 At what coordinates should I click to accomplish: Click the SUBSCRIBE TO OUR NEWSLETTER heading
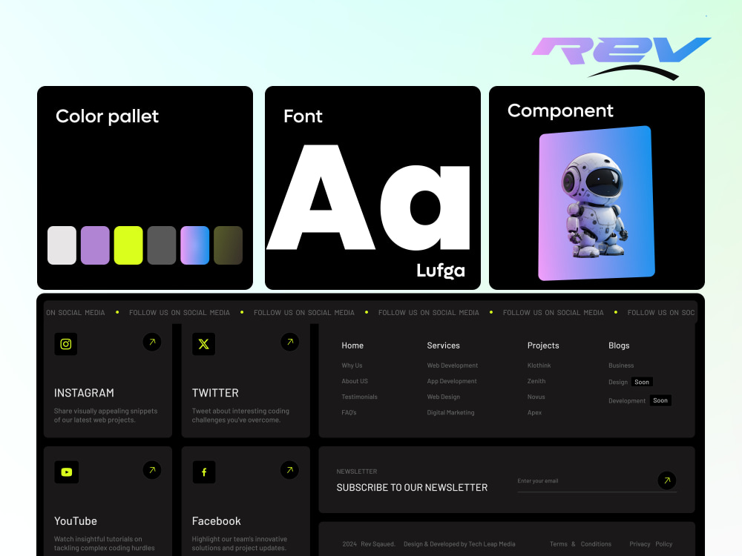(x=412, y=488)
